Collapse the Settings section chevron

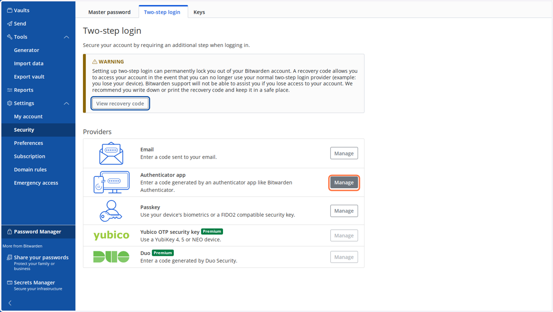66,104
